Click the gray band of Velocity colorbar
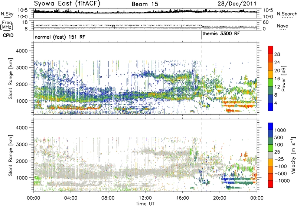The height and width of the screenshot is (206, 297). coord(271,155)
